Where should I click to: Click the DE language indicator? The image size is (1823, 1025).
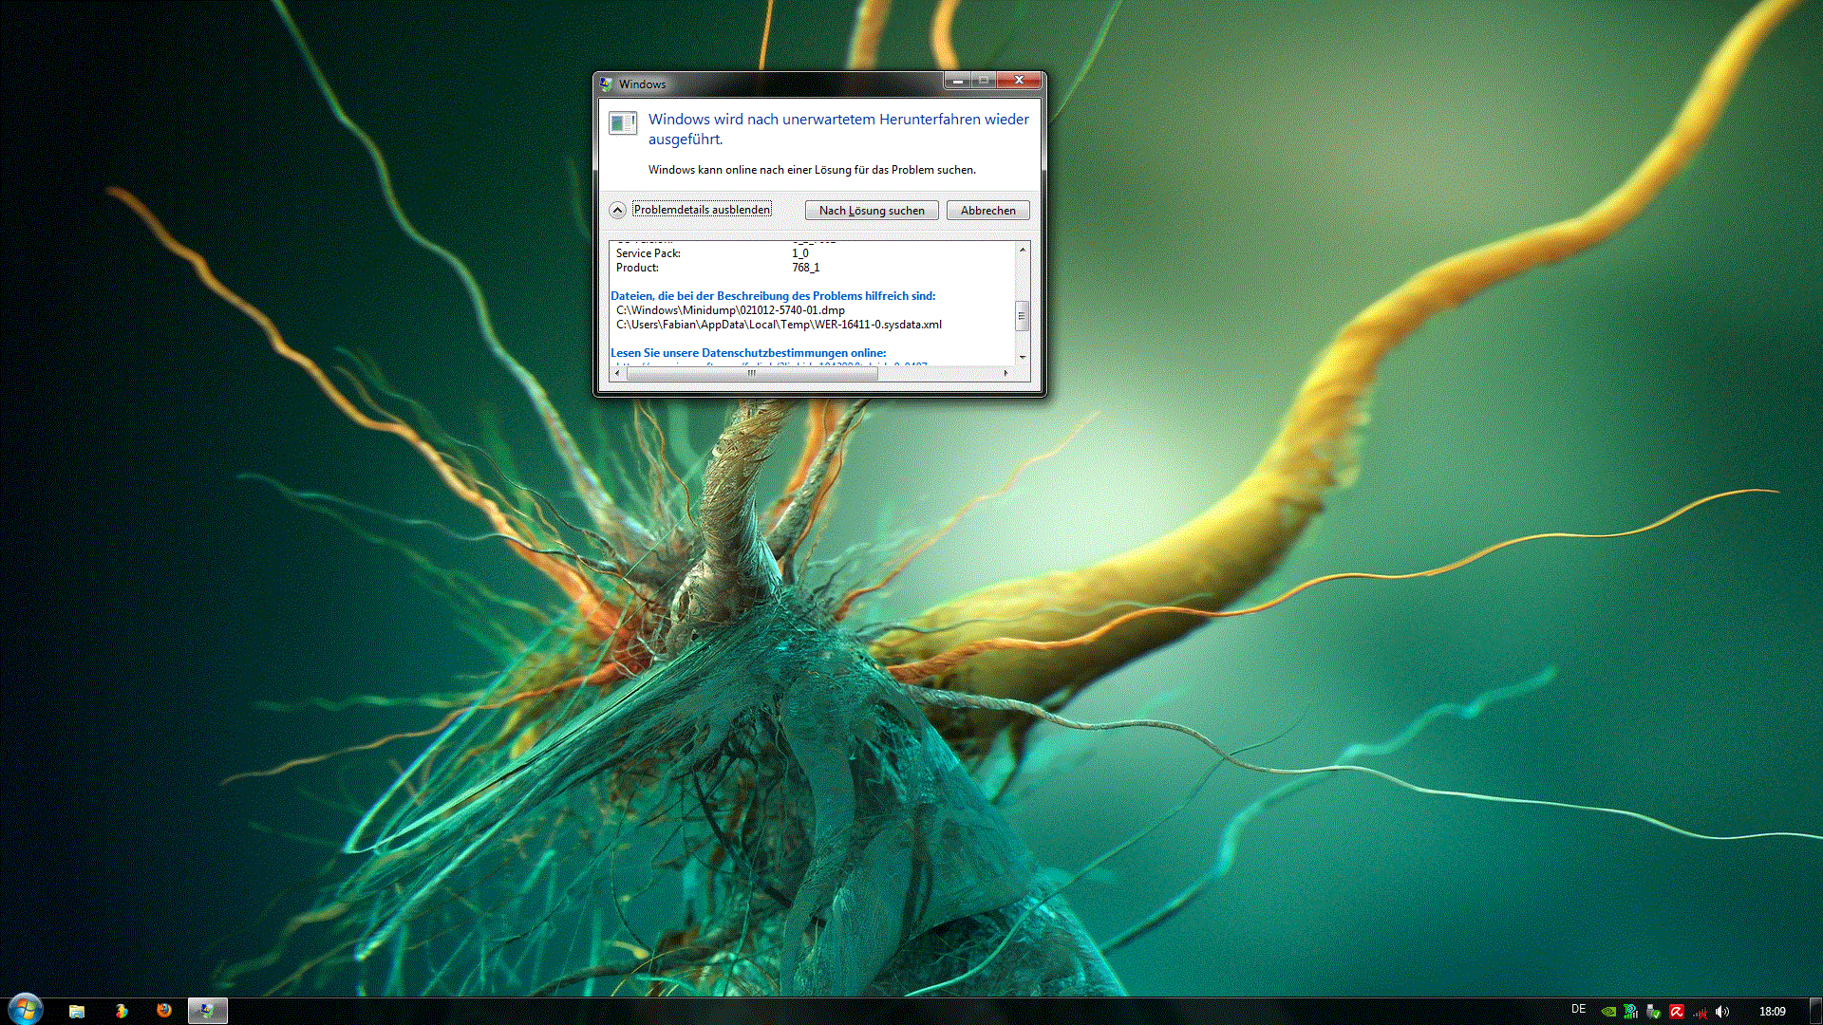(x=1578, y=1009)
